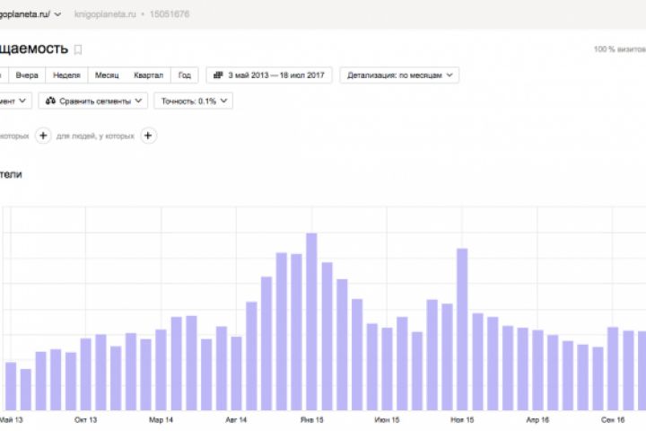Select the Вчера period tab
Viewport: 646px width, 431px height.
[27, 75]
